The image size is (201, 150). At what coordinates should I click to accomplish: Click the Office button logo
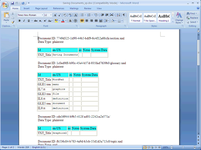click(5, 5)
